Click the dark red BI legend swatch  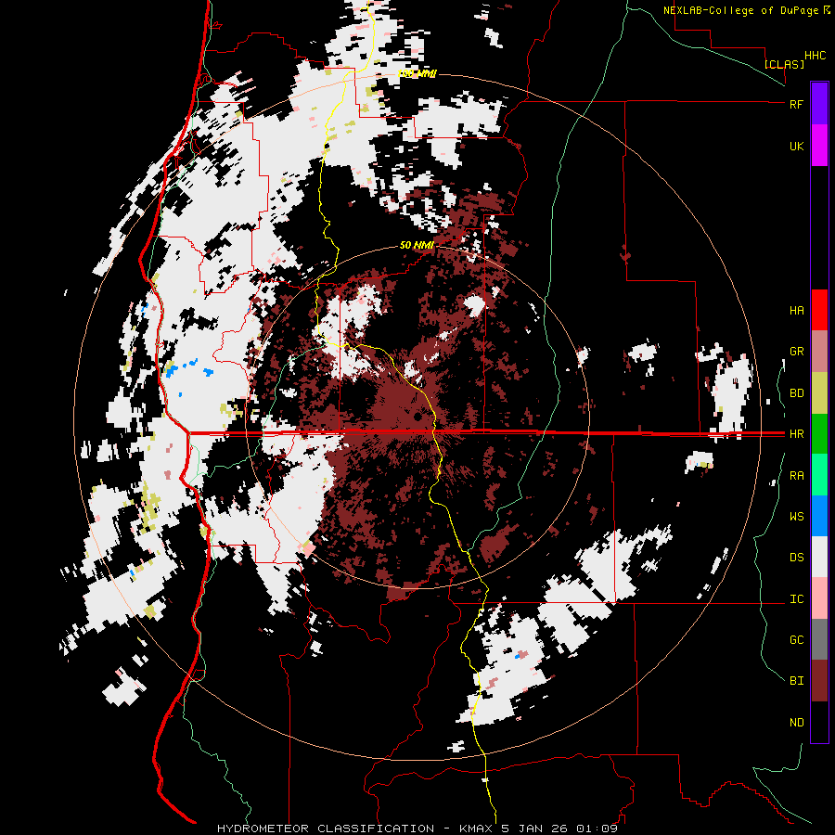[819, 681]
